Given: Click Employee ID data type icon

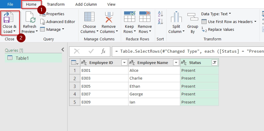Looking at the screenshot, I should pos(84,63).
